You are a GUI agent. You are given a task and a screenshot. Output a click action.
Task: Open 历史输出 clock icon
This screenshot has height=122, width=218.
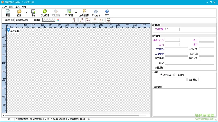pyautogui.click(x=96, y=12)
